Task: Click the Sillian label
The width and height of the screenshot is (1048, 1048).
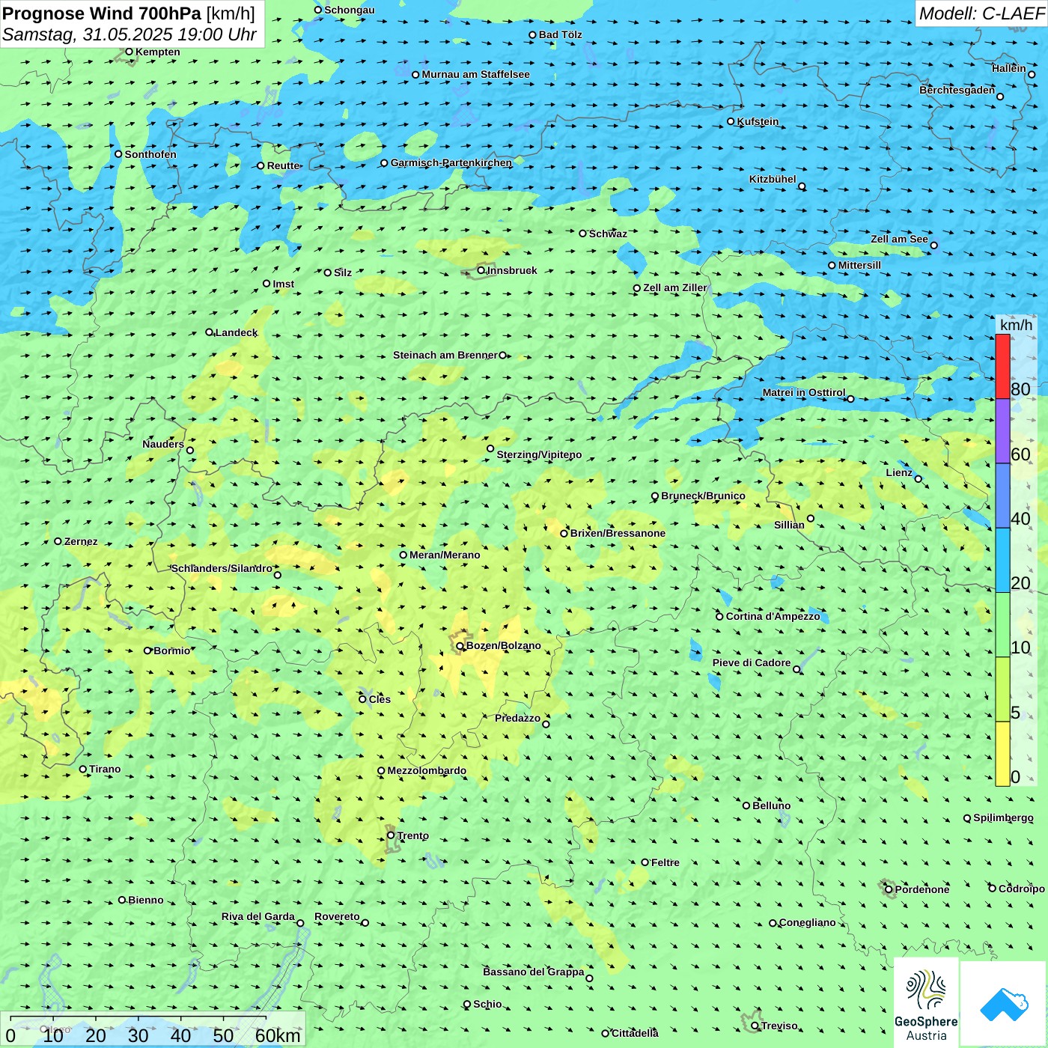Action: 789,525
